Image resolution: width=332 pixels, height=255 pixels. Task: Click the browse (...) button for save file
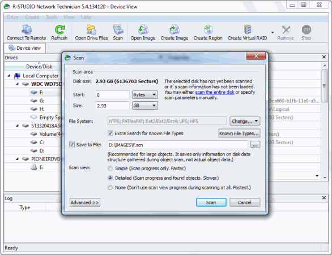coord(255,145)
